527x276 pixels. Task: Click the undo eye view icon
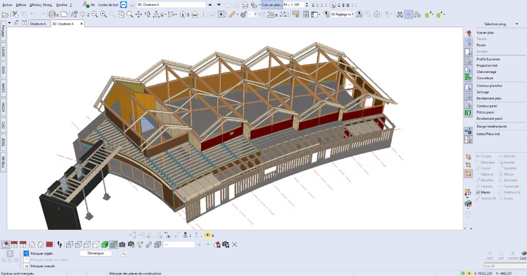click(168, 235)
